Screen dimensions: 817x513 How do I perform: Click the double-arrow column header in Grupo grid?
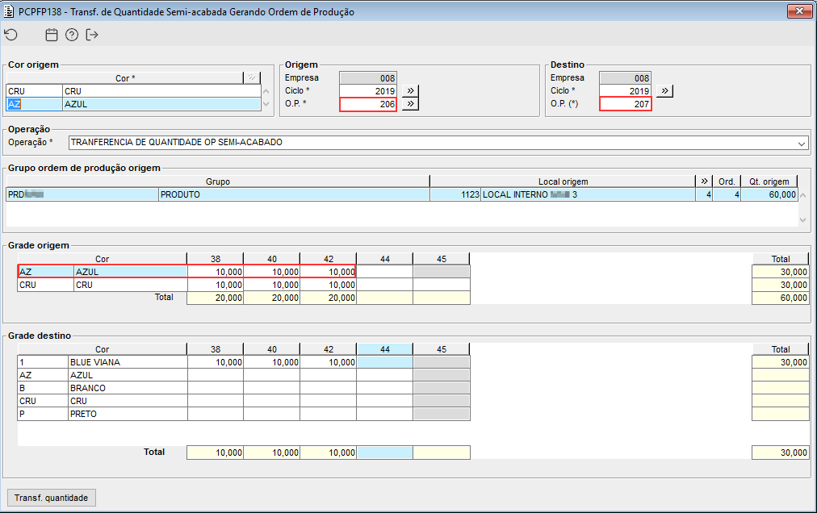(x=704, y=181)
